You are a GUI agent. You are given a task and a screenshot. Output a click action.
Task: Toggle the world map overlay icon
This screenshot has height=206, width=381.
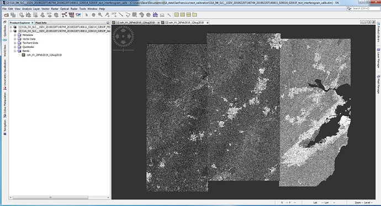point(56,15)
